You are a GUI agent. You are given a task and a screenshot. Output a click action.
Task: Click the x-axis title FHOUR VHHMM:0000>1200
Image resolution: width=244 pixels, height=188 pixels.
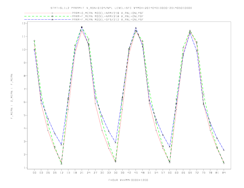pyautogui.click(x=128, y=180)
